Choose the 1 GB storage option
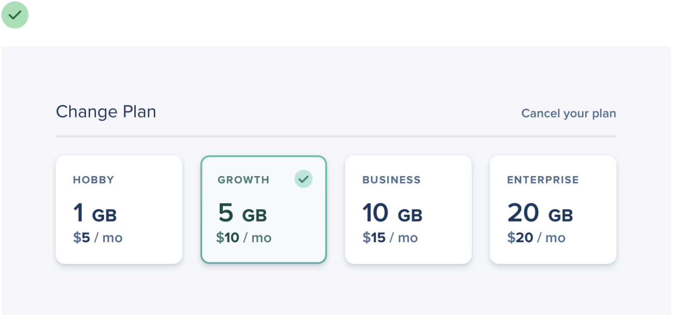 pyautogui.click(x=95, y=213)
